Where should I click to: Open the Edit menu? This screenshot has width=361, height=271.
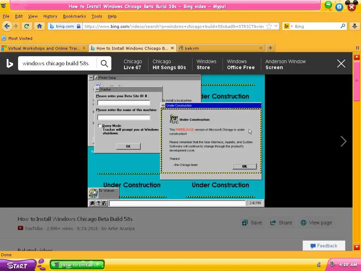click(19, 16)
